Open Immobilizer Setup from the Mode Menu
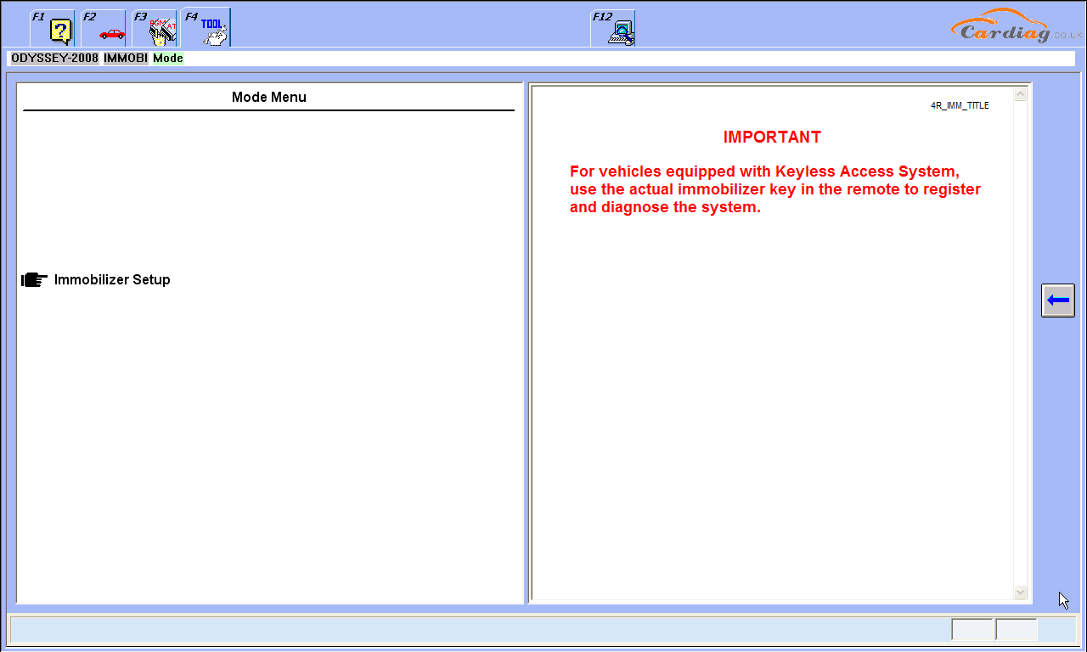Viewport: 1087px width, 652px height. click(x=111, y=278)
